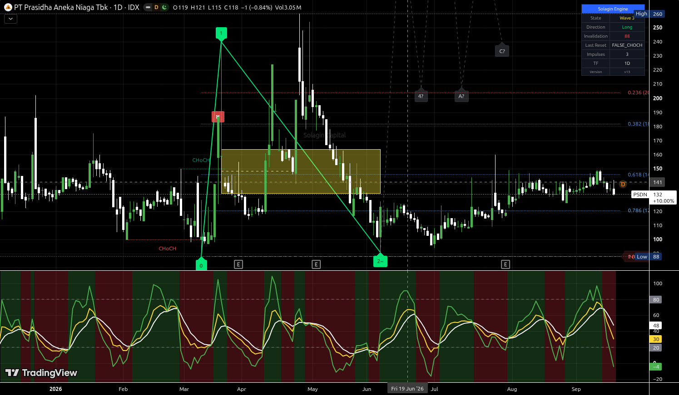
Task: Click the 0.786 Fibonacci level label
Action: click(x=638, y=210)
